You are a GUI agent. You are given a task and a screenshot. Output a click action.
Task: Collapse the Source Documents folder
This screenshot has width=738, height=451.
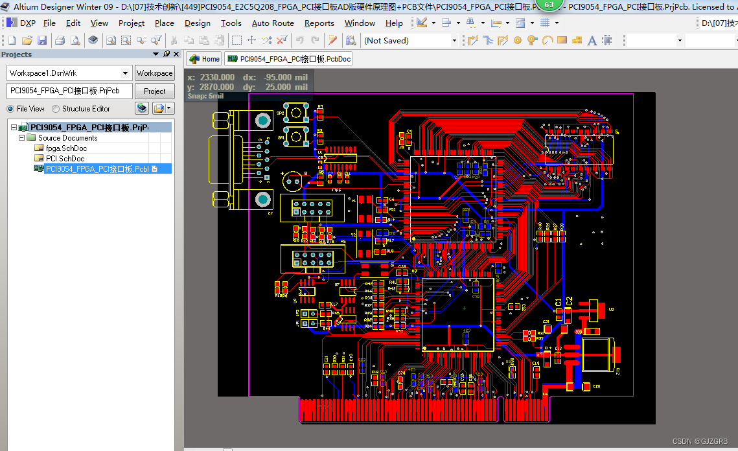coord(21,137)
